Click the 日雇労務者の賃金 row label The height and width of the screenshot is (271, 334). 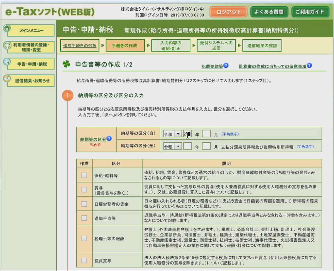(111, 204)
